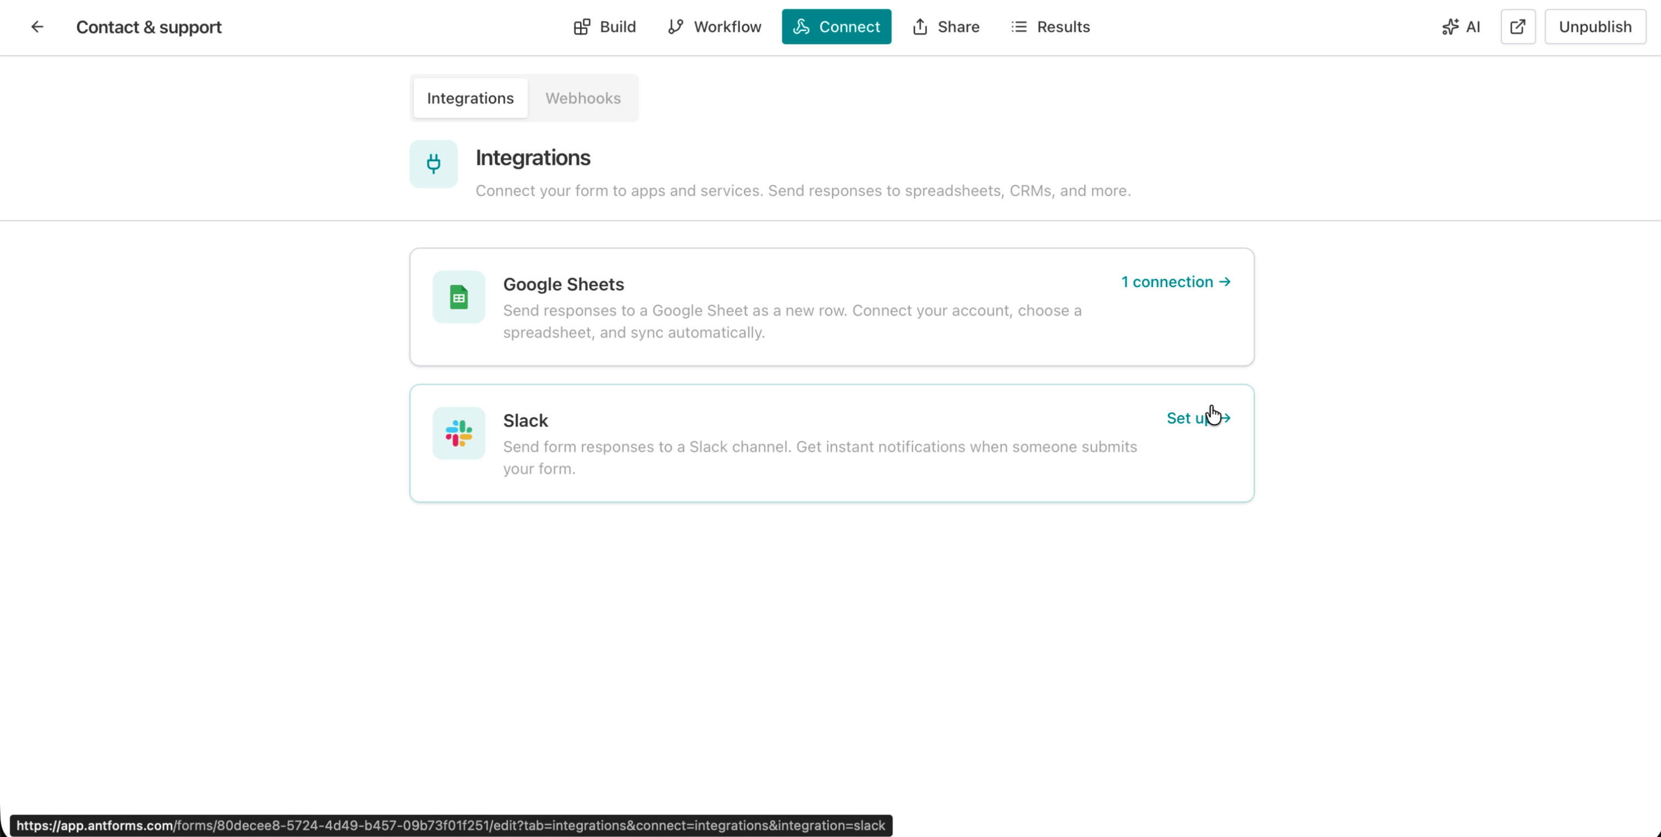Click the back arrow icon

pyautogui.click(x=37, y=26)
